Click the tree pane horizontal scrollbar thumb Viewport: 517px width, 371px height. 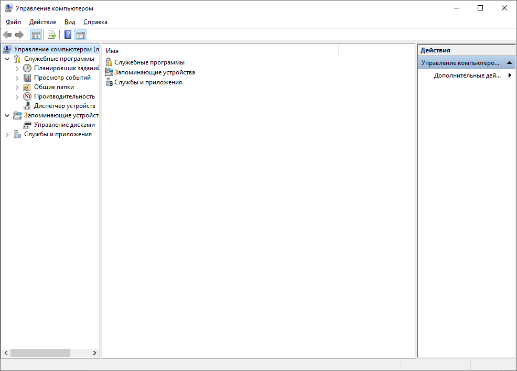40,353
